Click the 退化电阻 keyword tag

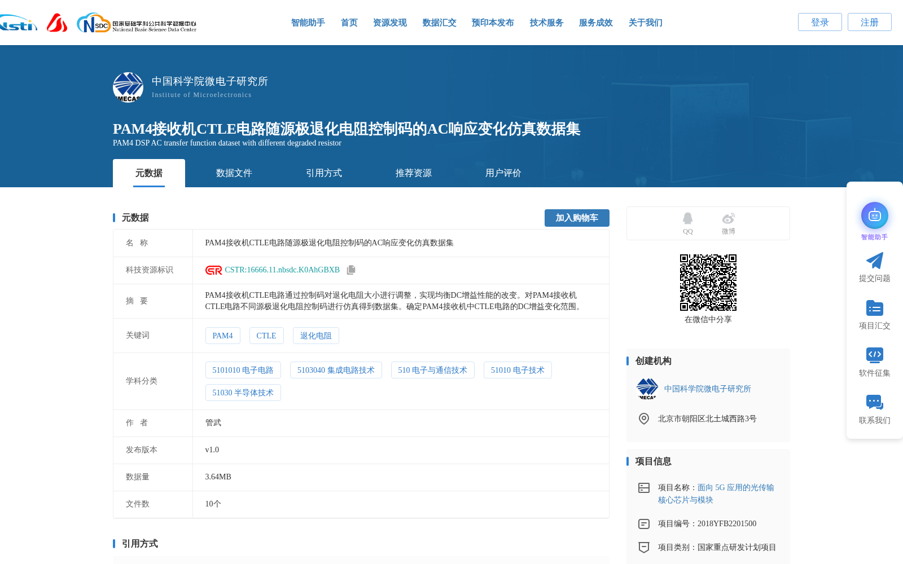tap(316, 336)
